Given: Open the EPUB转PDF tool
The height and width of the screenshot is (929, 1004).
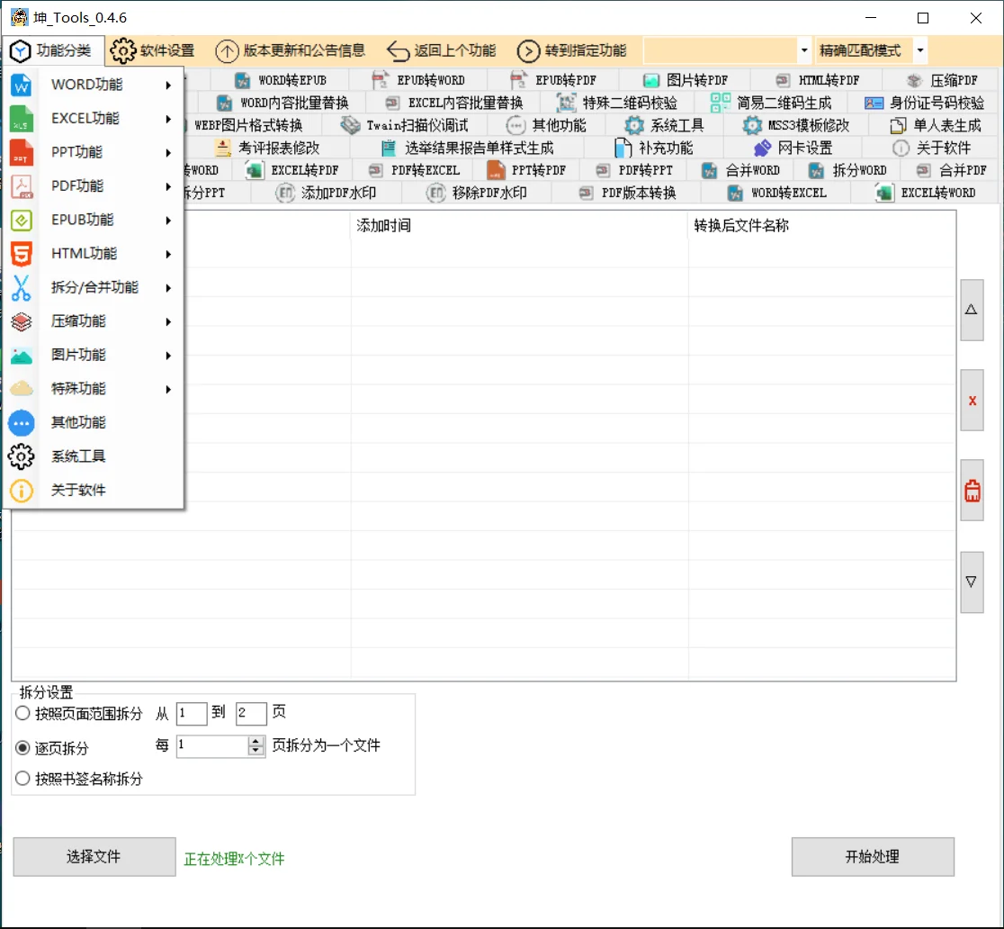Looking at the screenshot, I should pyautogui.click(x=554, y=80).
